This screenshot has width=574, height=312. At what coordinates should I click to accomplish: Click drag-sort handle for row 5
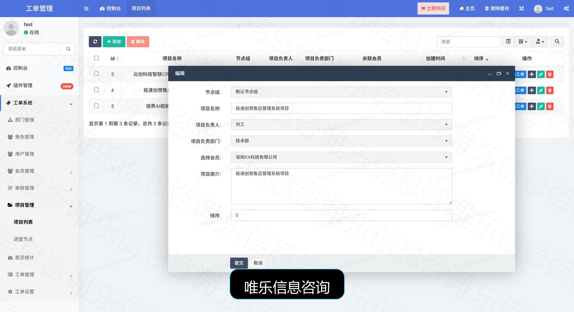tap(532, 106)
